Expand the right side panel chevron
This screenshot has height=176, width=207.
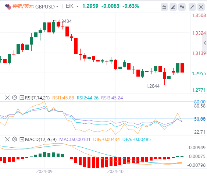(205, 43)
